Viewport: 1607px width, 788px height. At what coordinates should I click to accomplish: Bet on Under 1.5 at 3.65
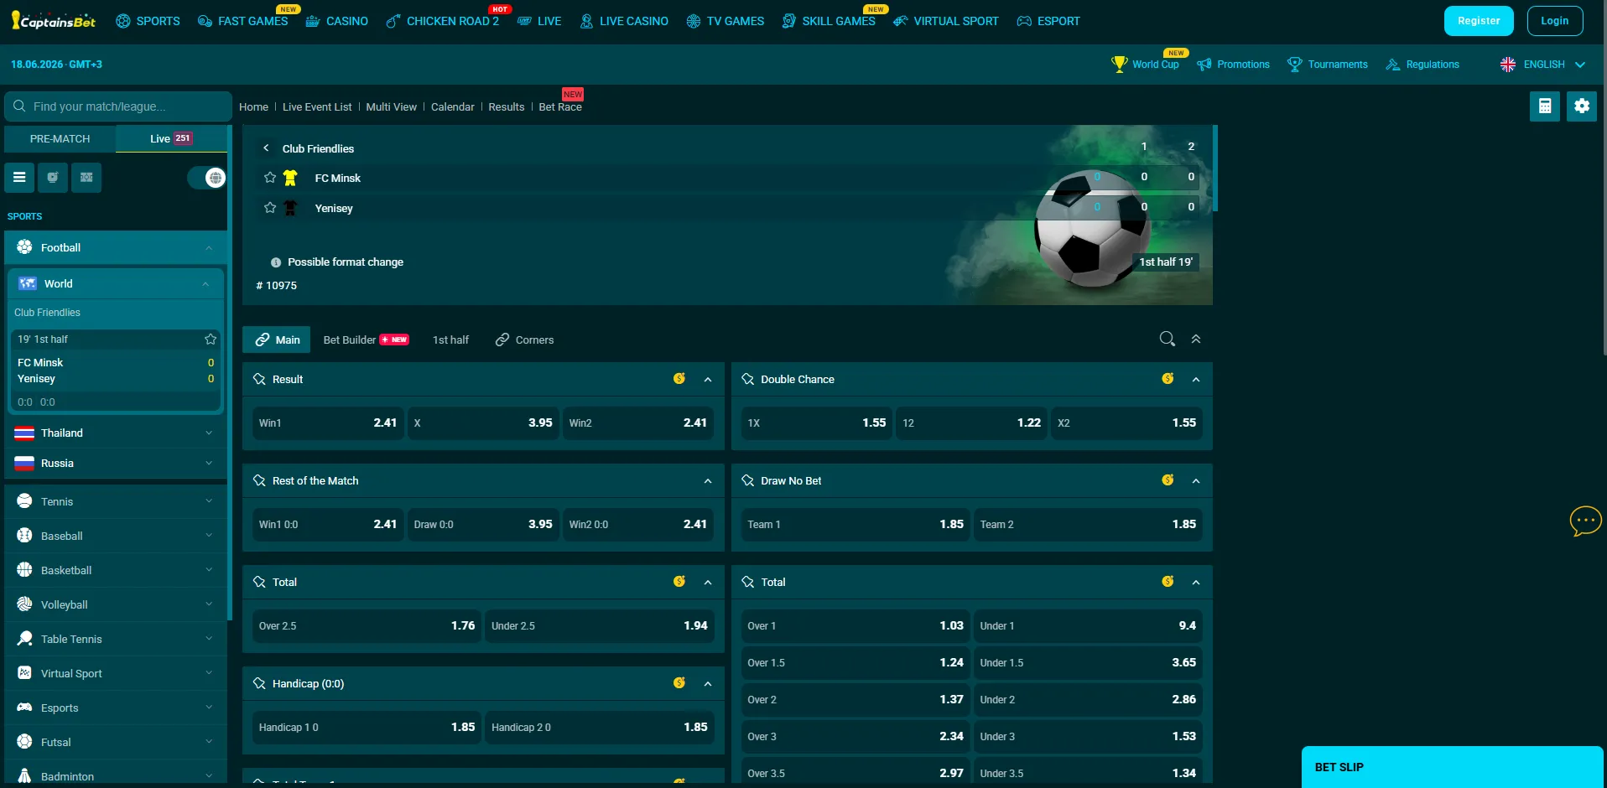[1088, 663]
